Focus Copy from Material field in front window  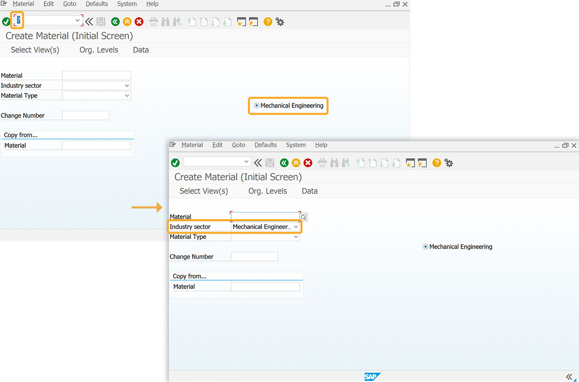[x=265, y=287]
